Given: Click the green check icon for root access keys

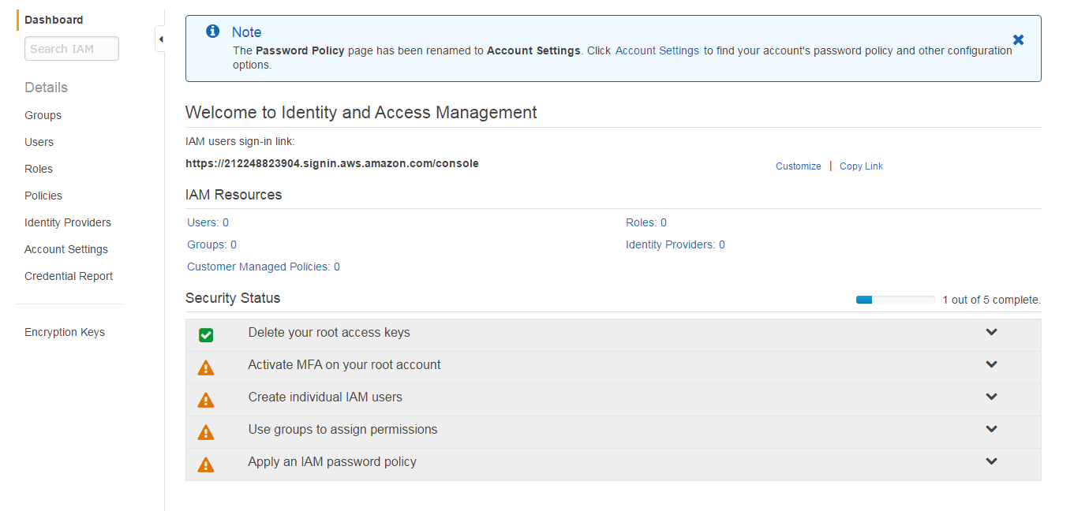Looking at the screenshot, I should (x=206, y=335).
